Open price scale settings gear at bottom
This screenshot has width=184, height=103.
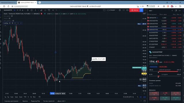144,94
